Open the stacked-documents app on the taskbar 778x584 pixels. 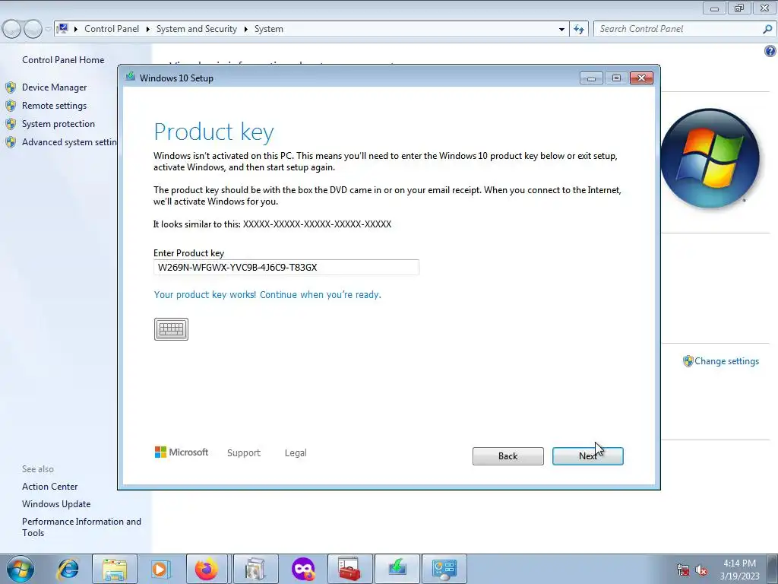[x=255, y=569]
